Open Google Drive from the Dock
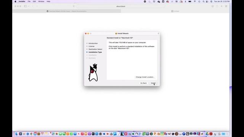 pos(207,134)
